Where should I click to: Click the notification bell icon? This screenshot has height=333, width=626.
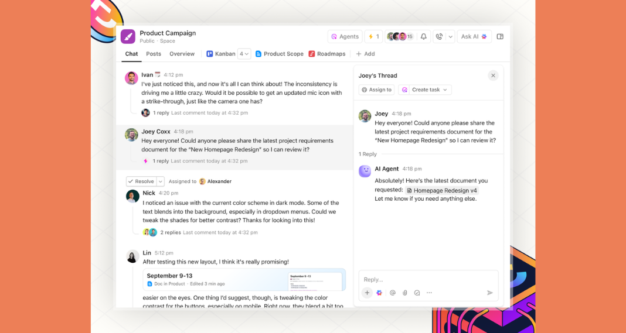424,36
